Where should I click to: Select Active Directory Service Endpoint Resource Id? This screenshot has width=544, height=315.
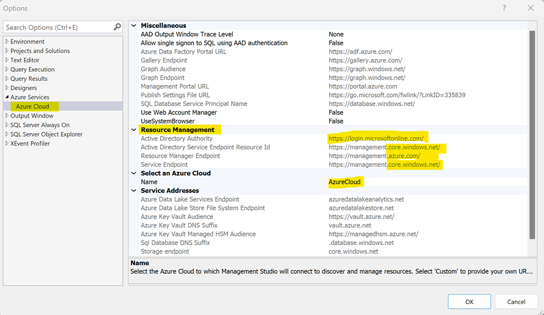[x=205, y=147]
